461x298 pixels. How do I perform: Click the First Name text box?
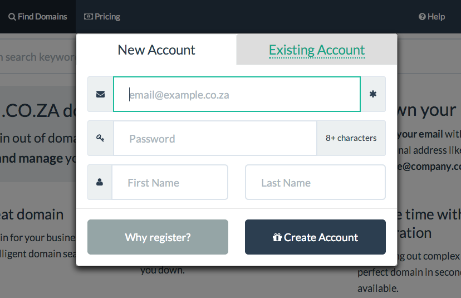pos(170,182)
